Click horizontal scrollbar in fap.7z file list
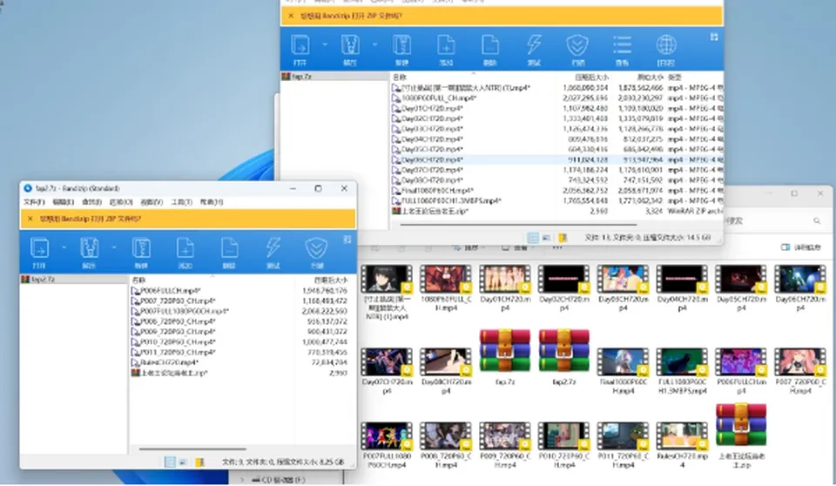Viewport: 836px width, 486px height. [517, 225]
